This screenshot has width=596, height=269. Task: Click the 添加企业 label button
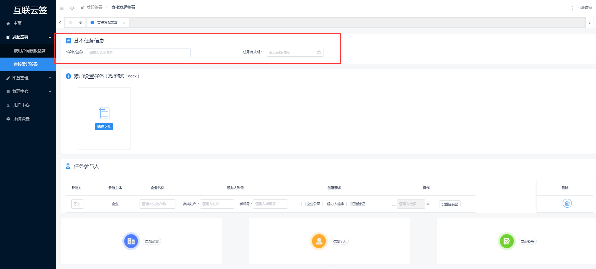click(152, 241)
